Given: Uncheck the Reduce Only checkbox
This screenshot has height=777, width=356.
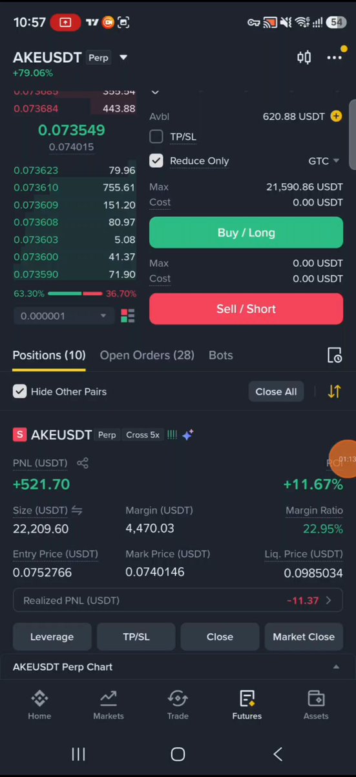Looking at the screenshot, I should point(156,161).
